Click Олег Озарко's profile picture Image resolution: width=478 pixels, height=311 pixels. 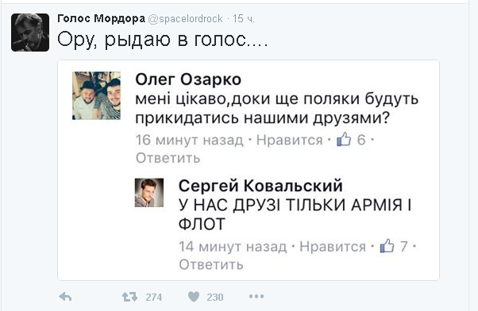(x=96, y=95)
